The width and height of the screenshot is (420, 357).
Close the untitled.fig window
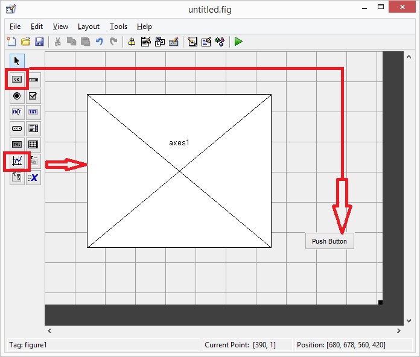(x=402, y=7)
